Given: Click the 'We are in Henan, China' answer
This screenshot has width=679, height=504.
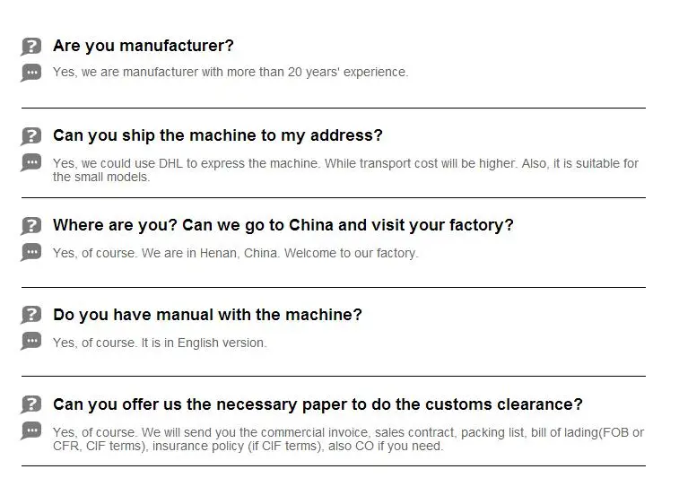Looking at the screenshot, I should tap(235, 253).
